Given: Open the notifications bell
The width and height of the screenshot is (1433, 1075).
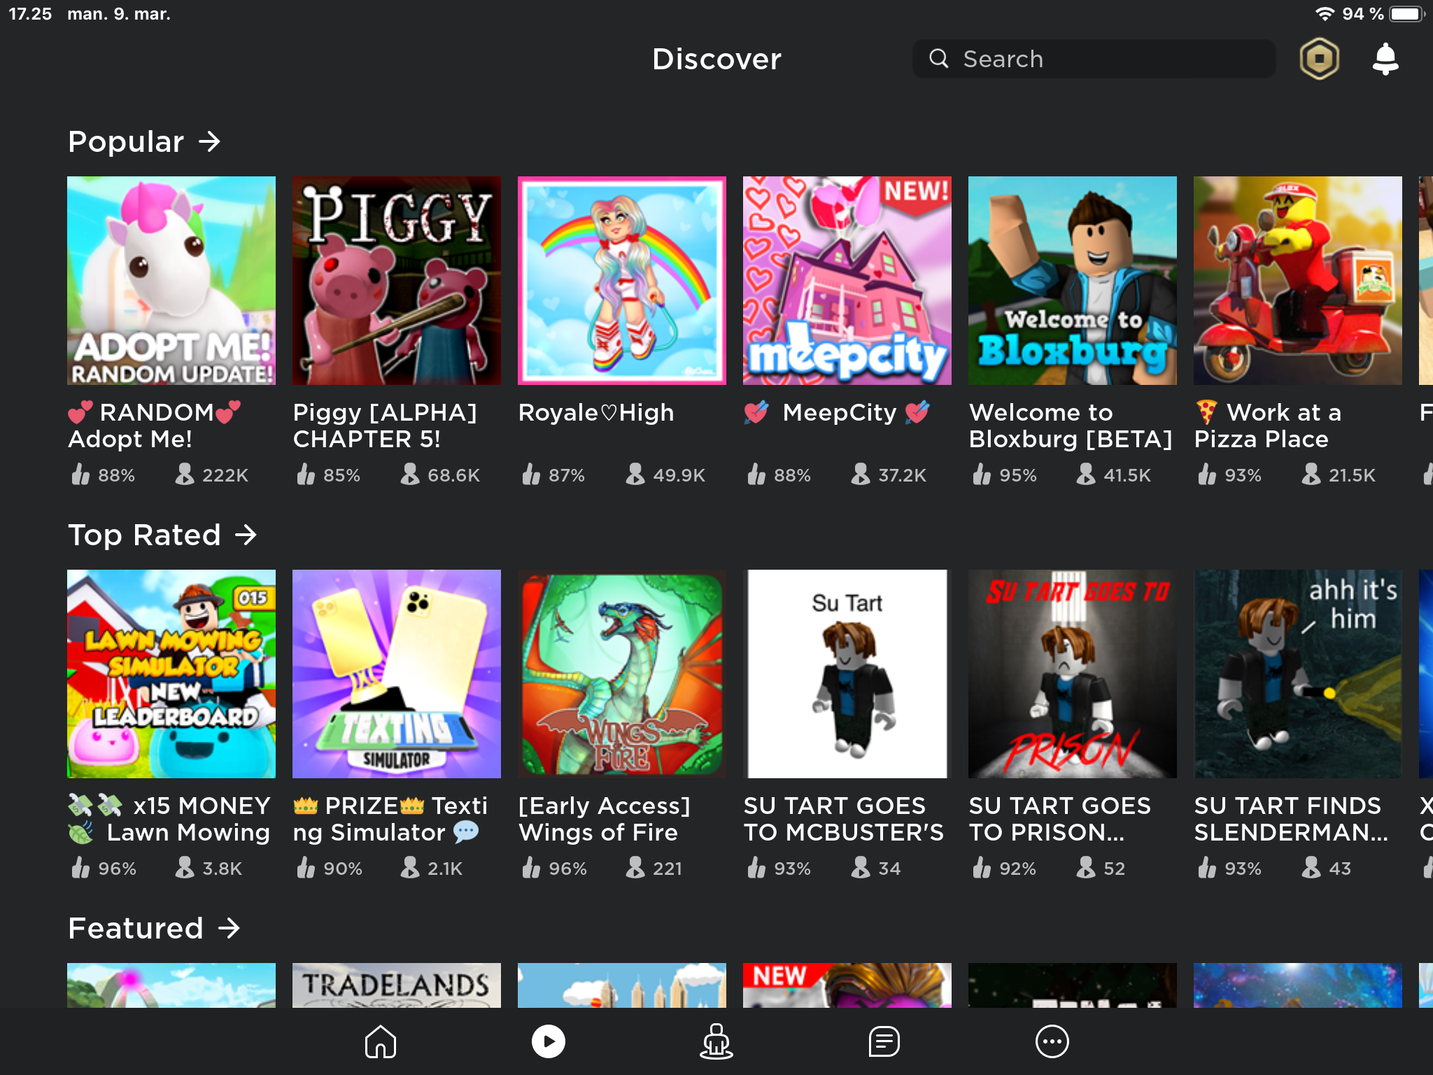Looking at the screenshot, I should [1385, 59].
